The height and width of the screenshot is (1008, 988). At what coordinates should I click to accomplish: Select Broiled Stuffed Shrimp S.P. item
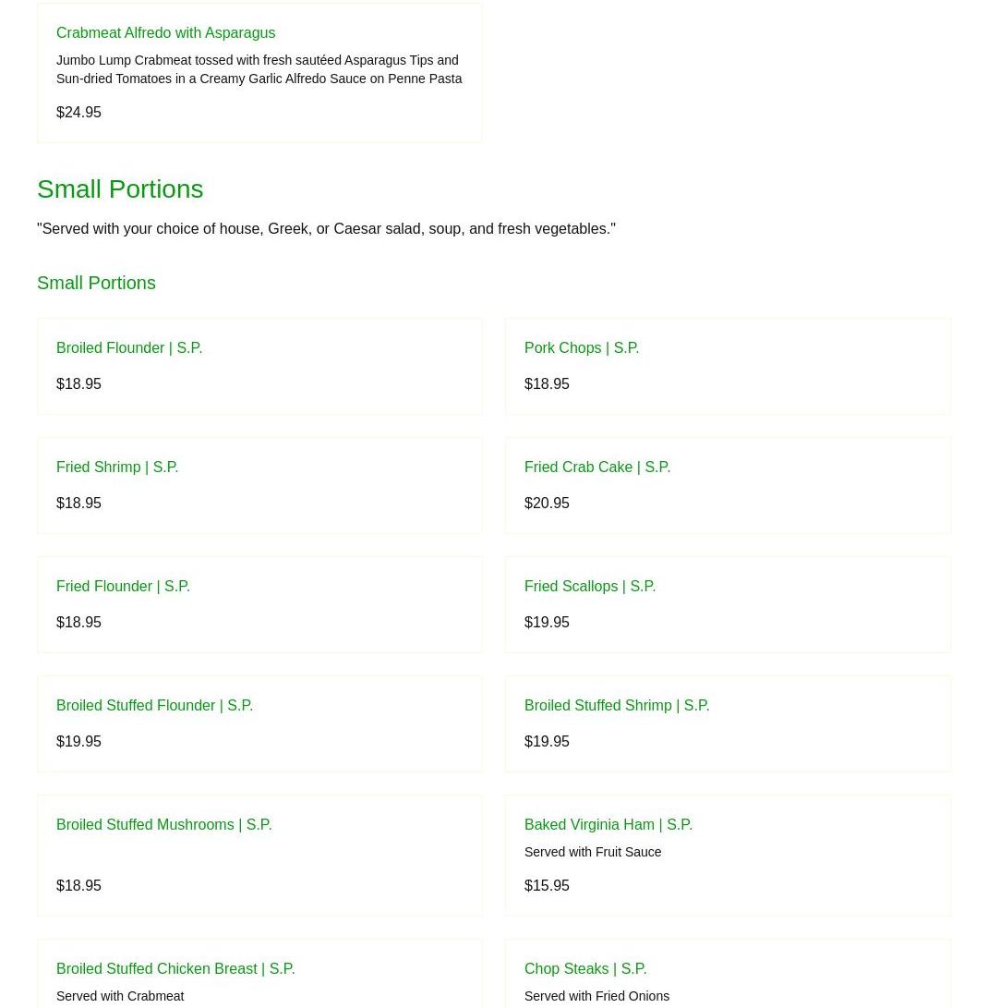(617, 706)
